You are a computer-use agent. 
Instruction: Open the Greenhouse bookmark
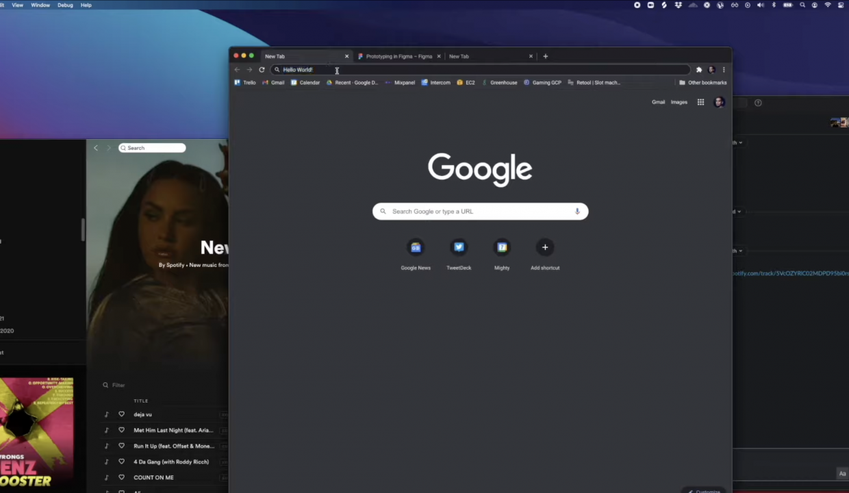click(x=499, y=82)
